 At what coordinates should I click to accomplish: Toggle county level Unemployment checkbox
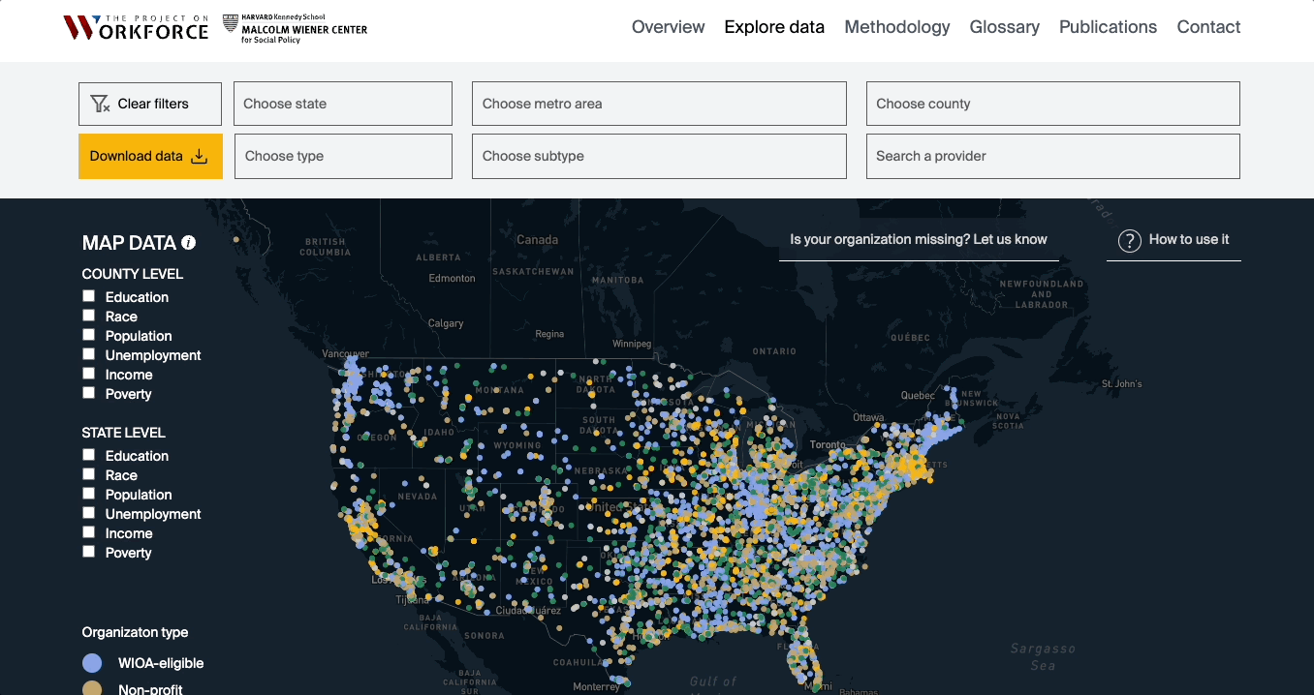pos(89,354)
